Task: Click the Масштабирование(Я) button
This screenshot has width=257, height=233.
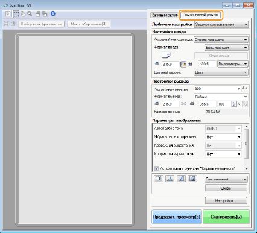Action: click(x=89, y=24)
